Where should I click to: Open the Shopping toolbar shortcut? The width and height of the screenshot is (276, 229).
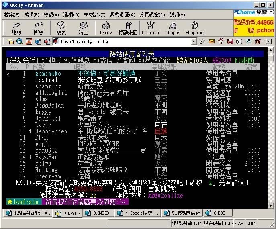click(194, 28)
